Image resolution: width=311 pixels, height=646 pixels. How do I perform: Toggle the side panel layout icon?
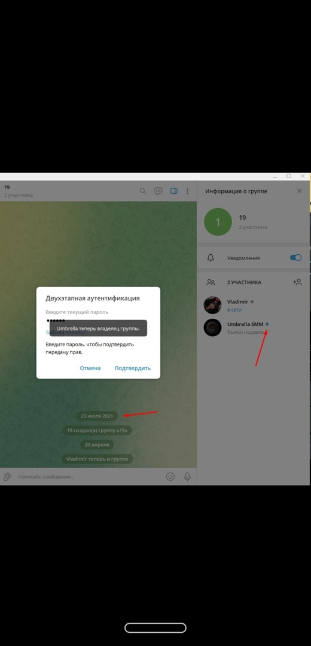pos(174,191)
